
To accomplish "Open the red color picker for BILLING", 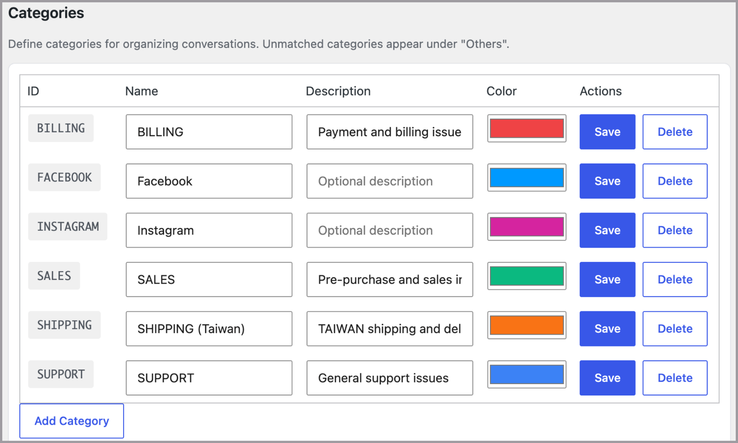I will 527,129.
